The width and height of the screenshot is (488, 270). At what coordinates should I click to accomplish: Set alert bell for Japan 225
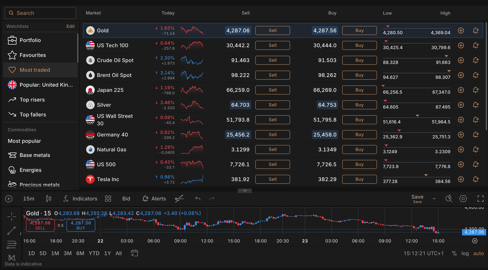pos(475,90)
